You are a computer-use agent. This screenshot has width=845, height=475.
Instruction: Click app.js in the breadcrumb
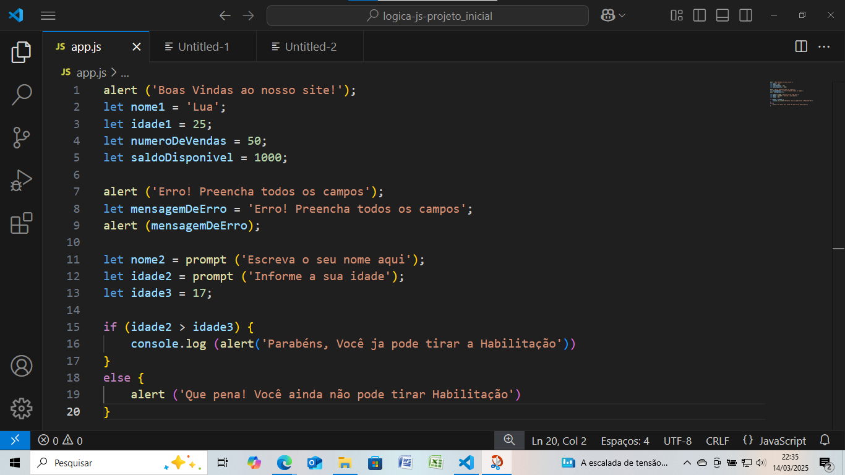coord(91,72)
